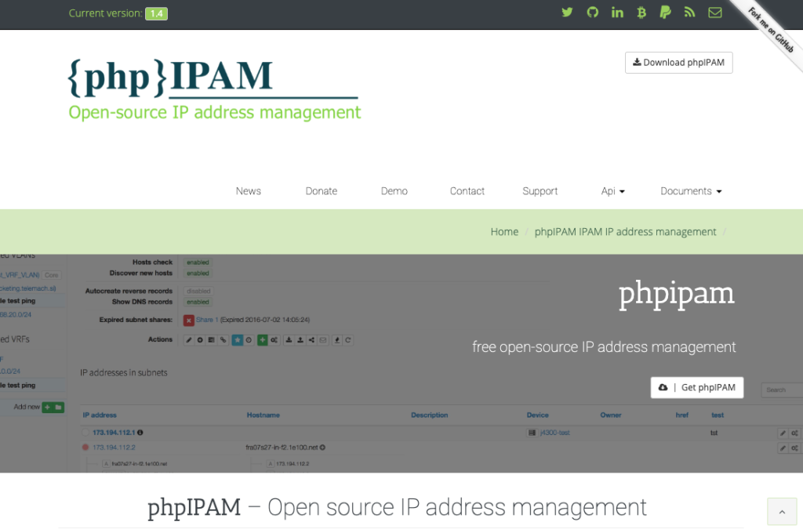Click the scroll-to-top arrow button
Viewport: 803px width, 529px height.
tap(782, 511)
